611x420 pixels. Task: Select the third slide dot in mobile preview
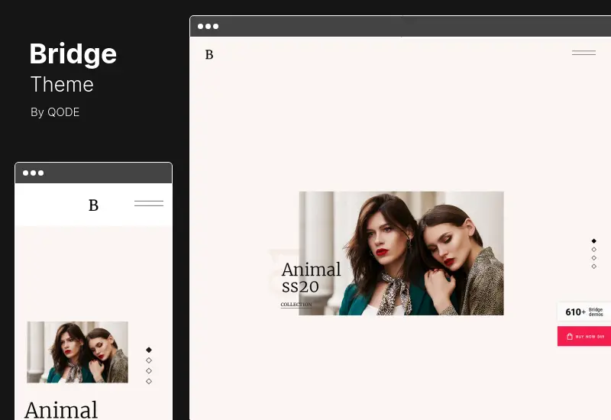coord(149,371)
